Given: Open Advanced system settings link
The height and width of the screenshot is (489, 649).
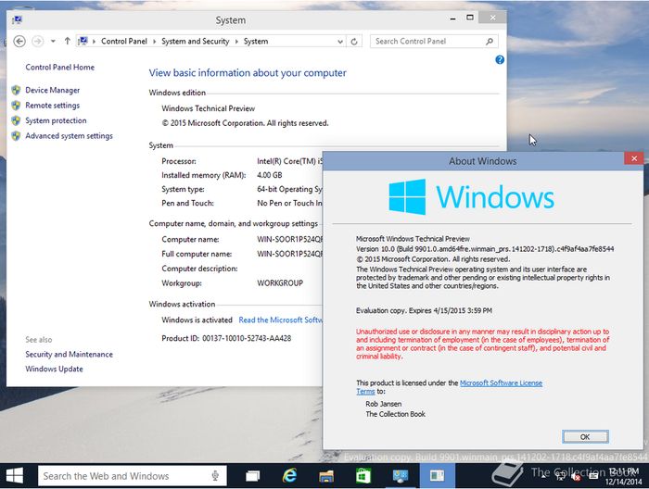Looking at the screenshot, I should click(69, 136).
